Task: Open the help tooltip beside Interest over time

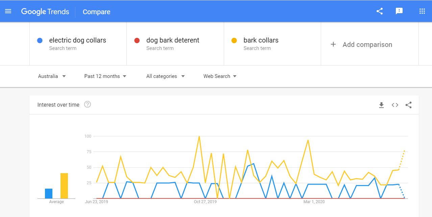Action: (87, 104)
